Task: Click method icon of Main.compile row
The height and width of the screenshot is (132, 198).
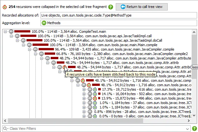Action: pyautogui.click(x=29, y=45)
